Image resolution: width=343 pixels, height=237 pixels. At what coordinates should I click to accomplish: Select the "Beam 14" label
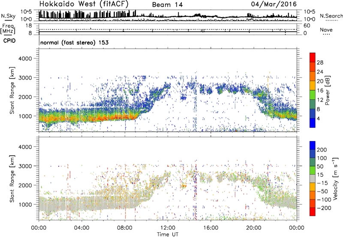pos(167,5)
